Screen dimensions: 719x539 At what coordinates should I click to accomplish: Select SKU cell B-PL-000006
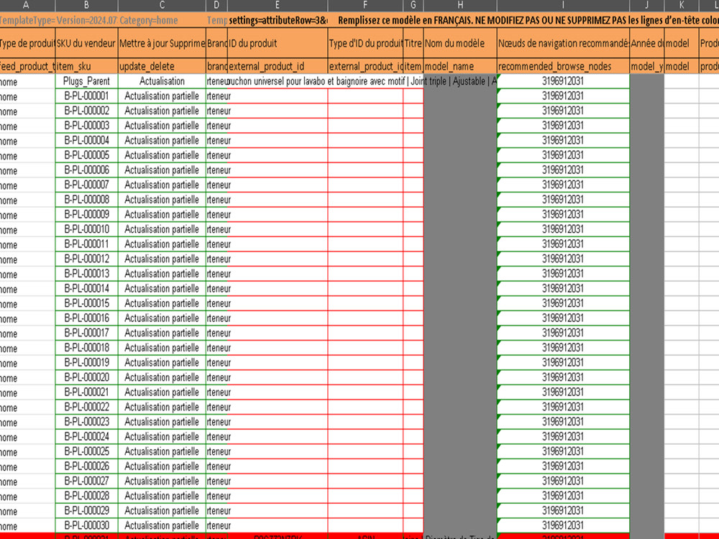pos(87,170)
